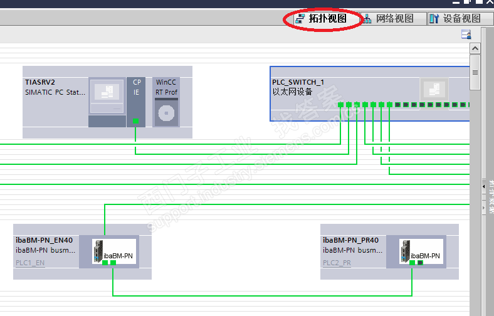Click the topology overview icon in top-right corner
Image resolution: width=494 pixels, height=316 pixels.
tap(466, 34)
